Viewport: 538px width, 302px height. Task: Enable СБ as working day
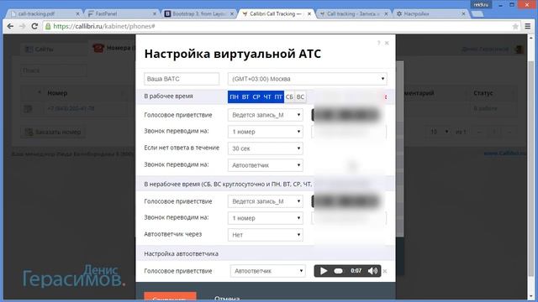[289, 97]
